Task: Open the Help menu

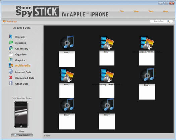Action: pyautogui.click(x=165, y=11)
